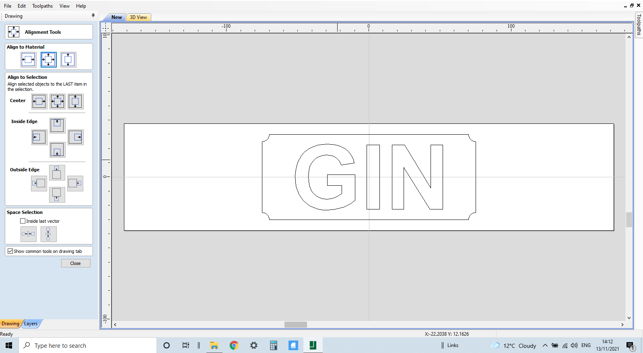The height and width of the screenshot is (353, 643).
Task: Open Windows Start menu
Action: 9,345
